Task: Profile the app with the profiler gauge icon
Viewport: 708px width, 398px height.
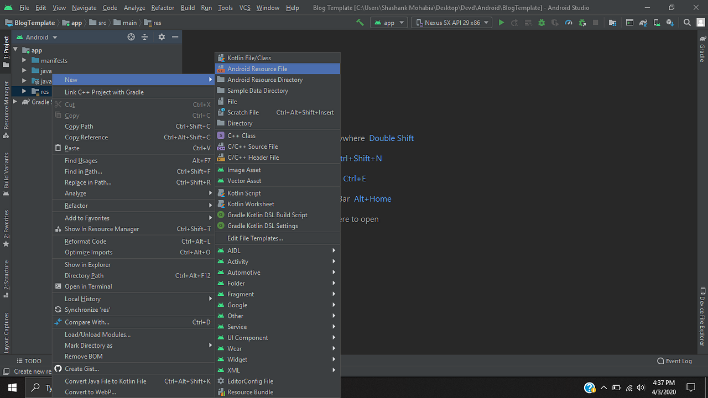Action: click(569, 22)
